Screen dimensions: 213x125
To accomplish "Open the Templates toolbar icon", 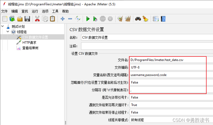I will point(12,19).
